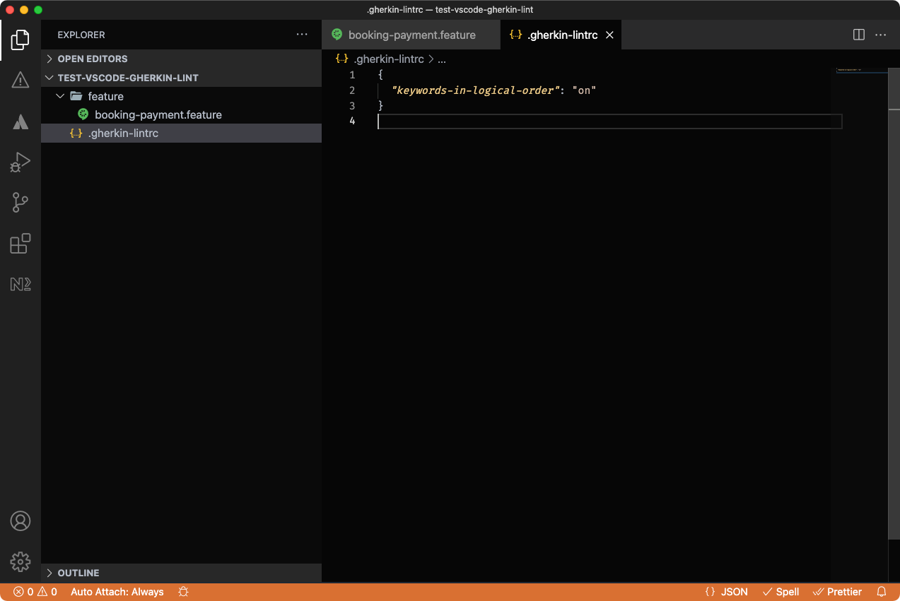This screenshot has height=601, width=900.
Task: Open notifications via the bell icon
Action: pos(880,592)
